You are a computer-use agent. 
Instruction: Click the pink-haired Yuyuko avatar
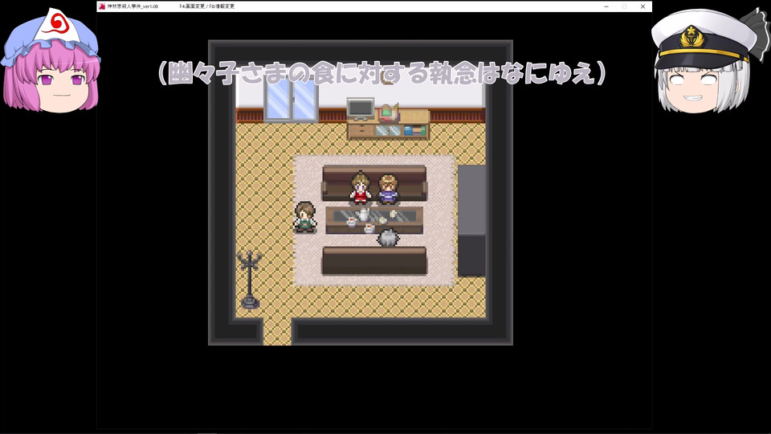[x=51, y=60]
